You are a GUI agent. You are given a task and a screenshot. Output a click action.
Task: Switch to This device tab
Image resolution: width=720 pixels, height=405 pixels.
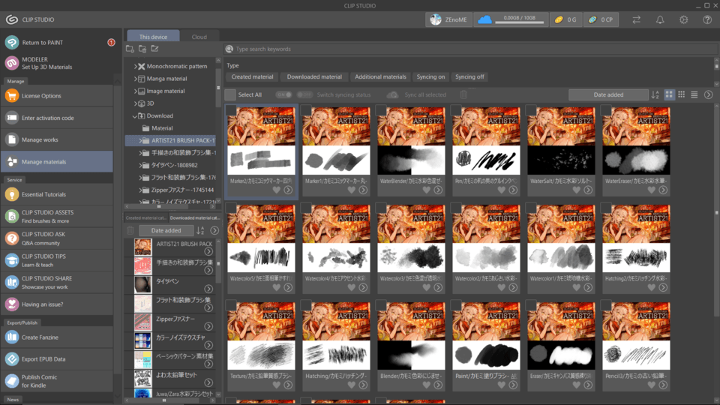pos(153,36)
